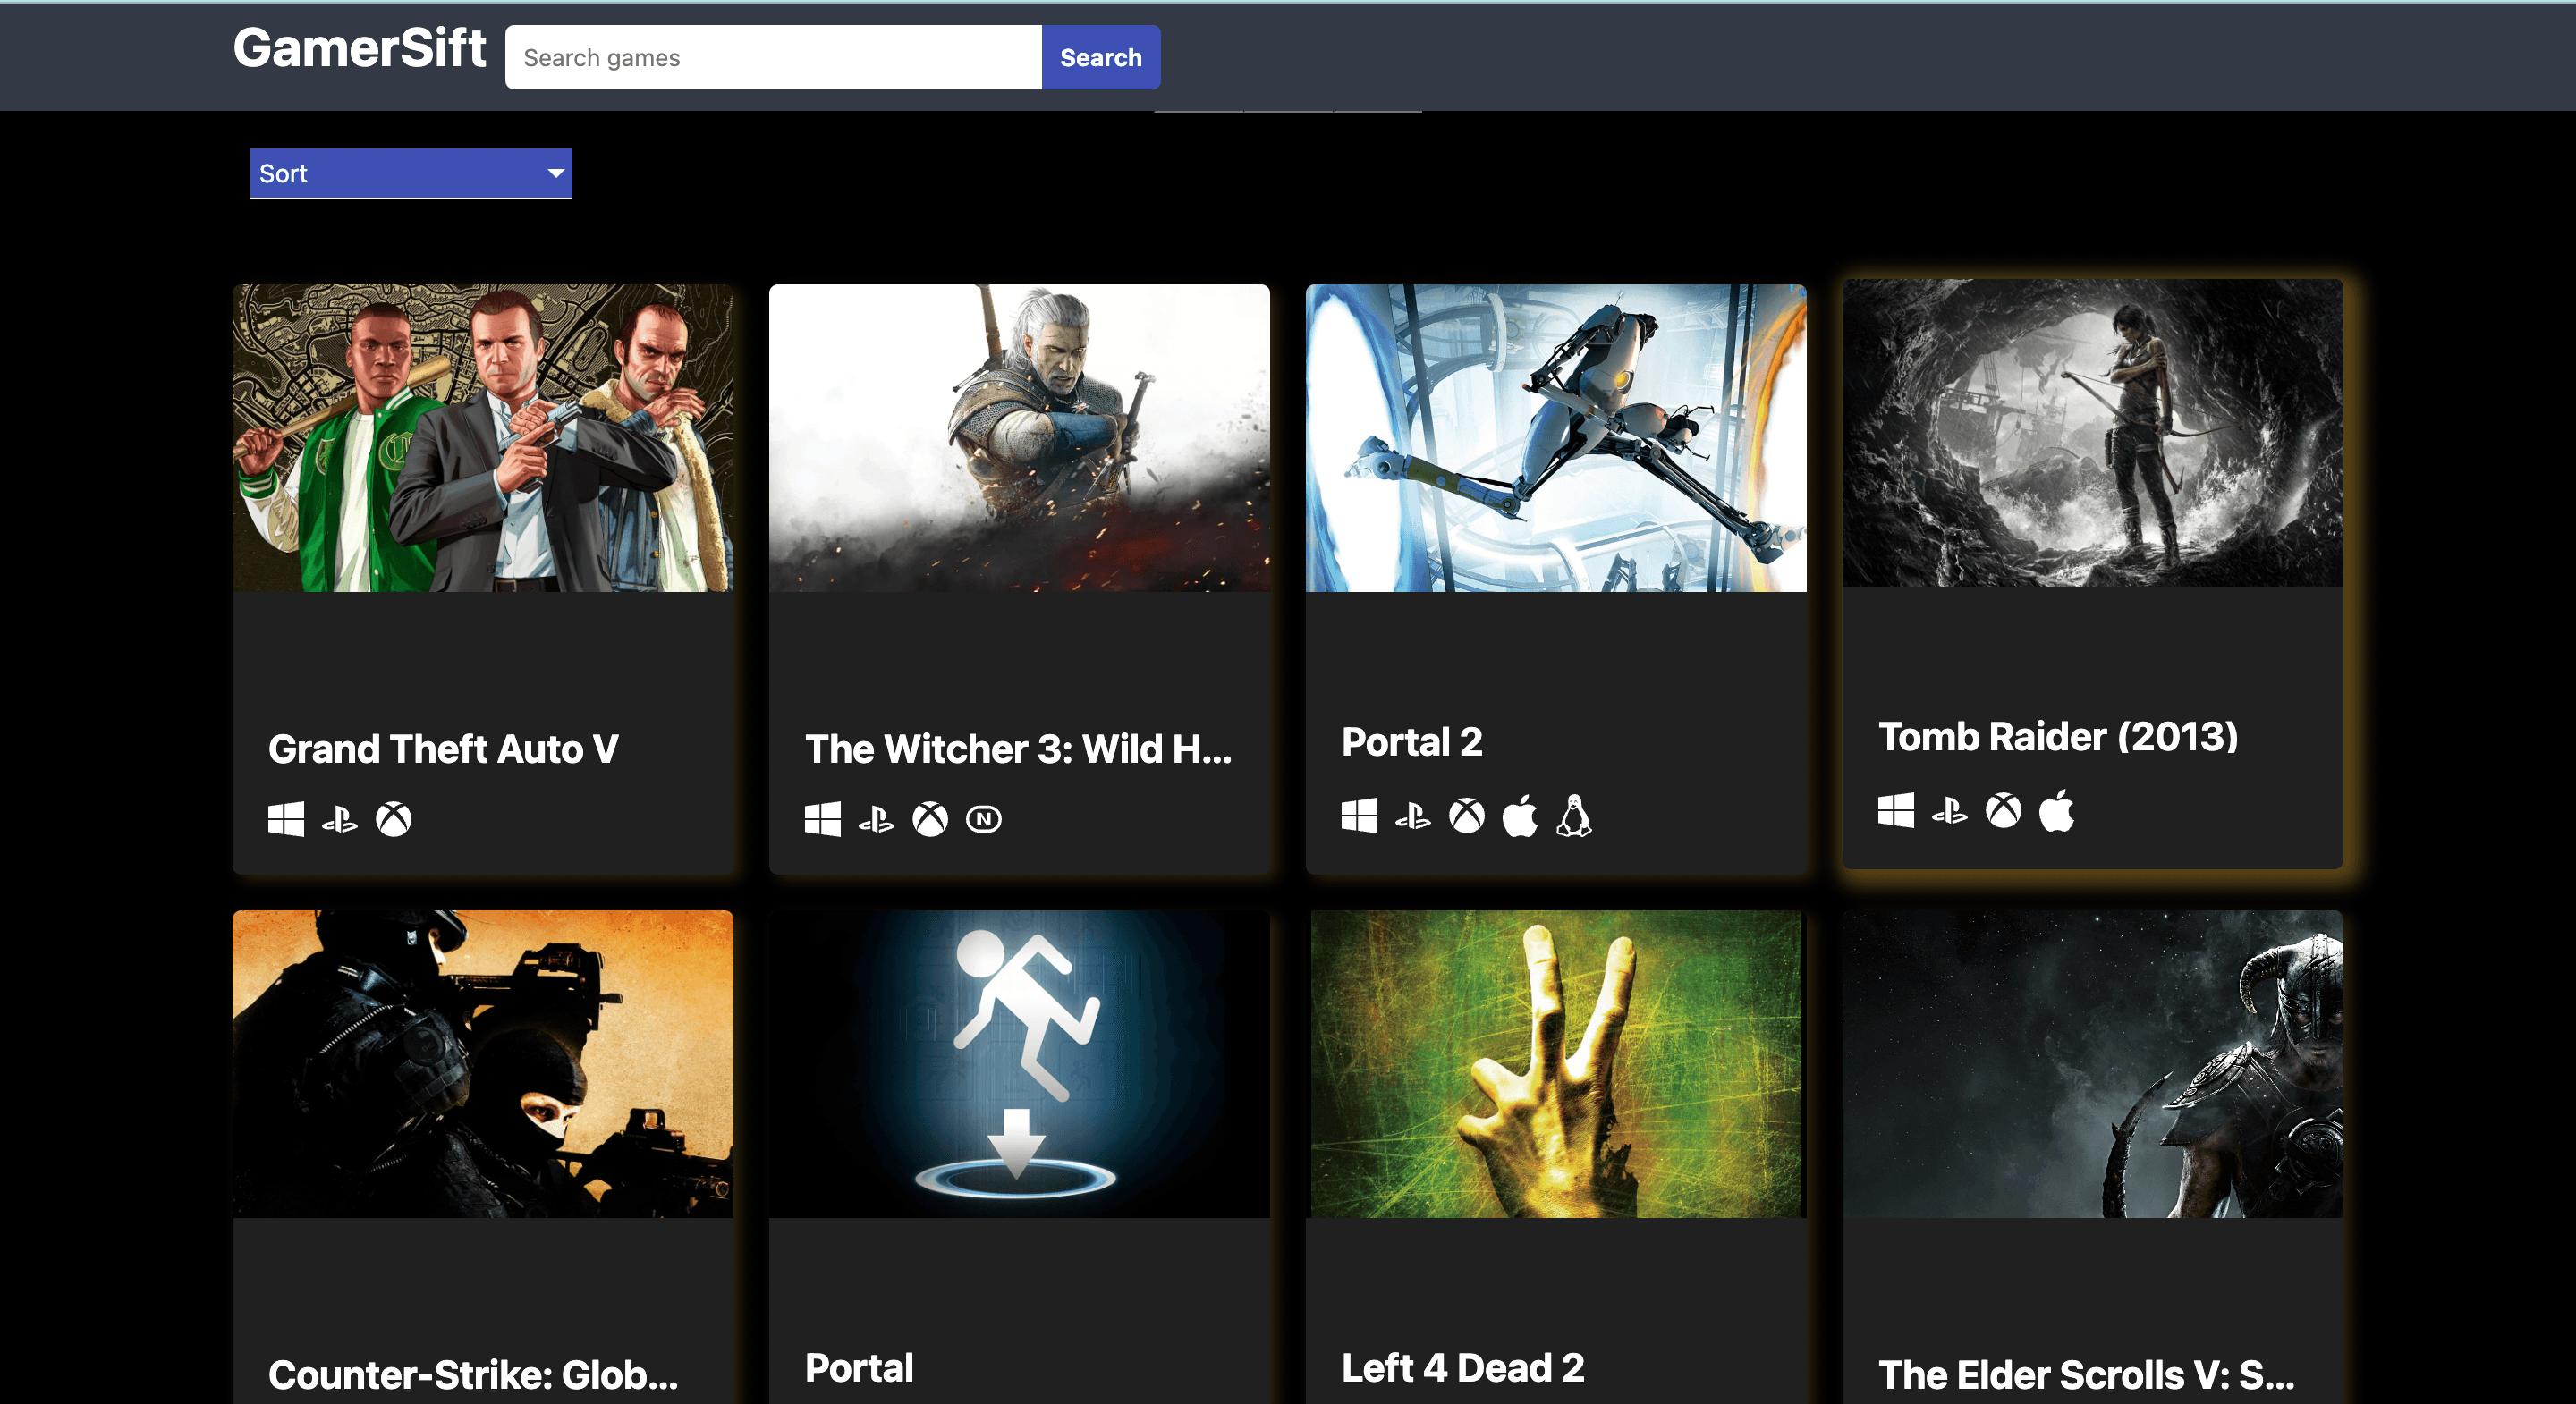Click the Xbox icon on the Portal 2 card
The image size is (2576, 1404).
[x=1467, y=815]
